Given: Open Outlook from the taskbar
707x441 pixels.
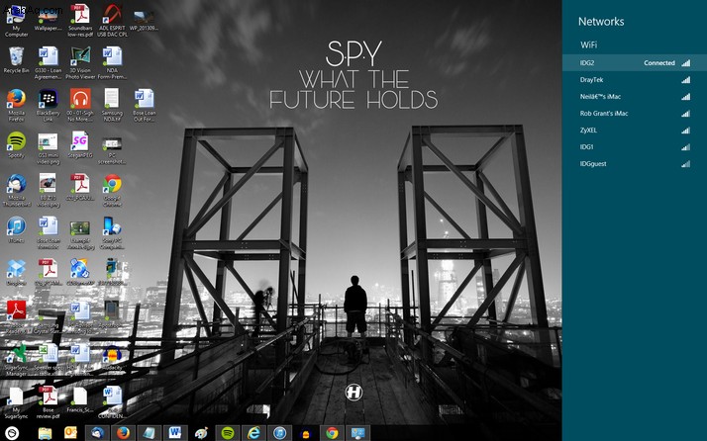Looking at the screenshot, I should click(x=70, y=433).
